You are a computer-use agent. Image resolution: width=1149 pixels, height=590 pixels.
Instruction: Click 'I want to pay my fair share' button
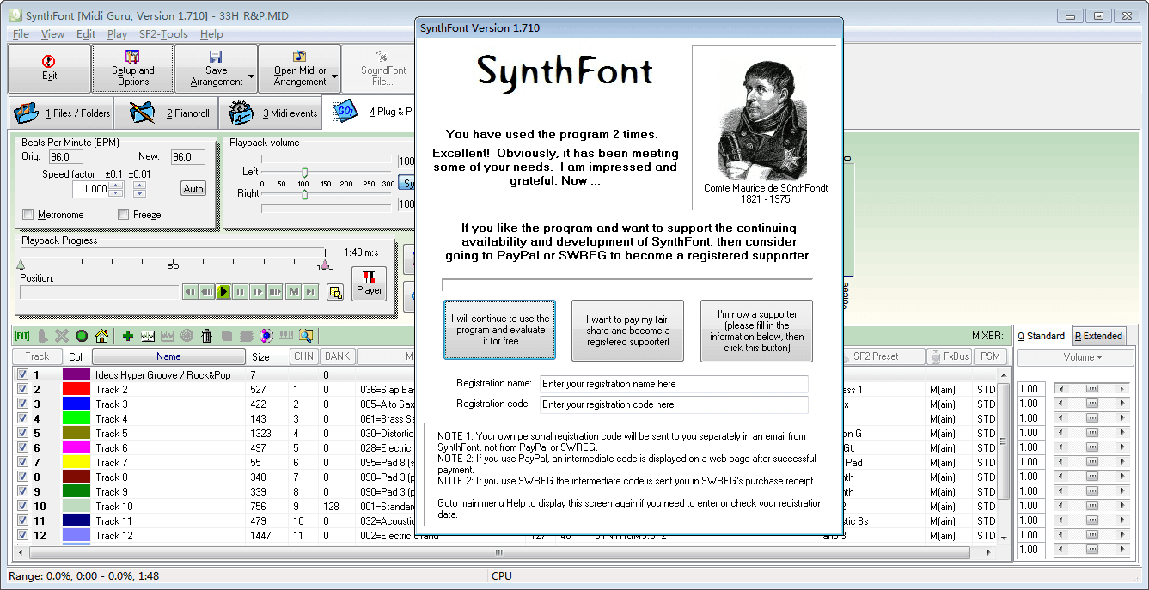coord(626,330)
